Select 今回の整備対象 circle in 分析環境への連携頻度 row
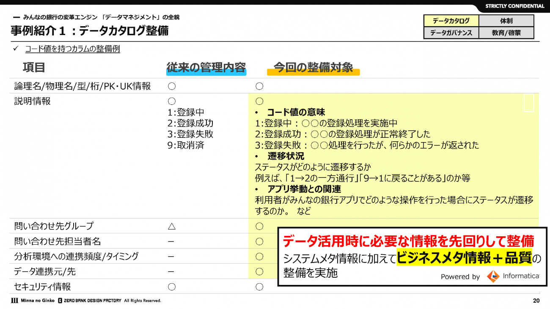Screen dimensions: 550x309 [259, 257]
